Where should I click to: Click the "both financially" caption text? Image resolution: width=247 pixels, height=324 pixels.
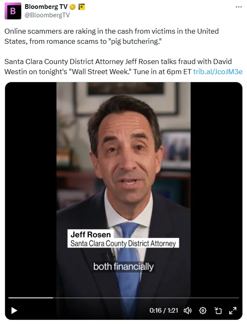coord(123,267)
